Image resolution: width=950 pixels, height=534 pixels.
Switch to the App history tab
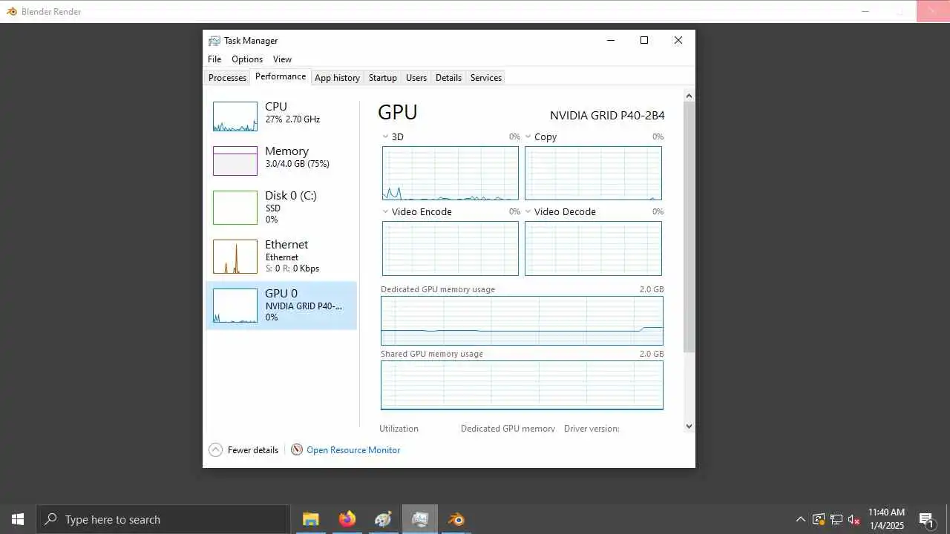click(337, 78)
